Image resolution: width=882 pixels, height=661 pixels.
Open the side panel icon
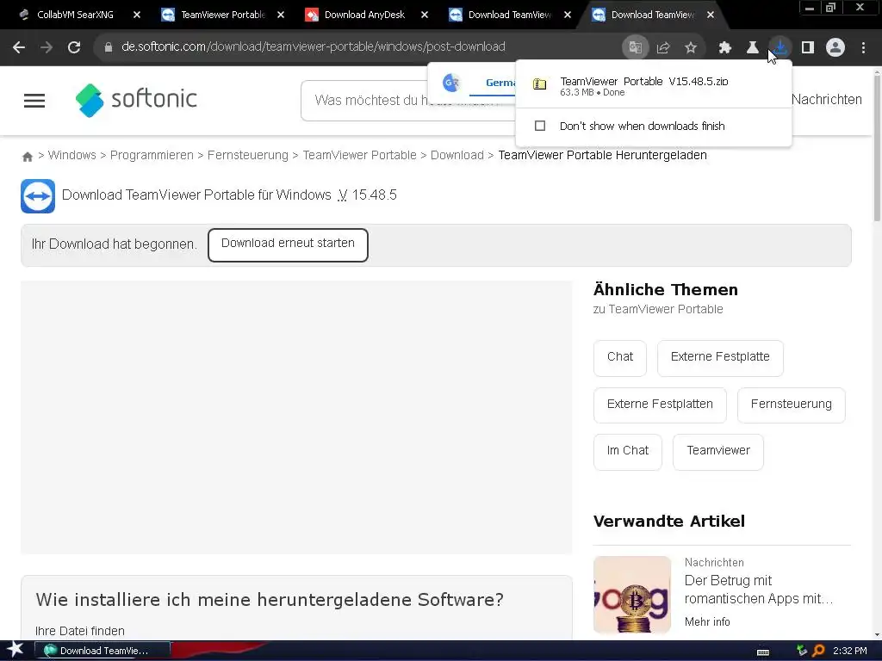click(x=808, y=47)
